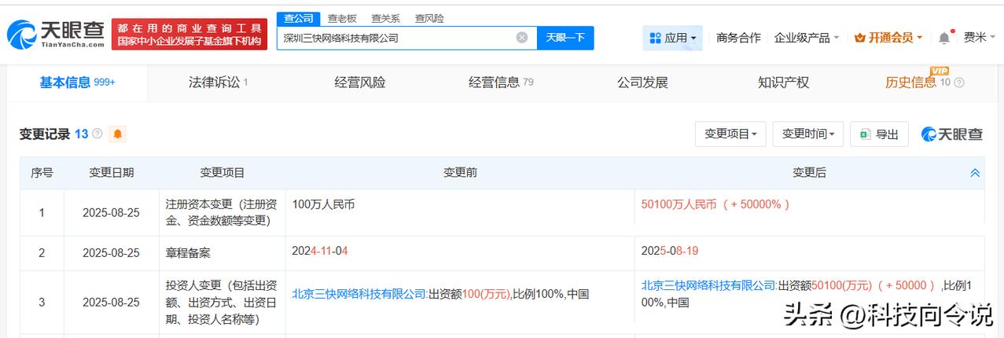Screen dimensions: 1004x338
Task: Open the 商务合作 link
Action: pos(738,38)
